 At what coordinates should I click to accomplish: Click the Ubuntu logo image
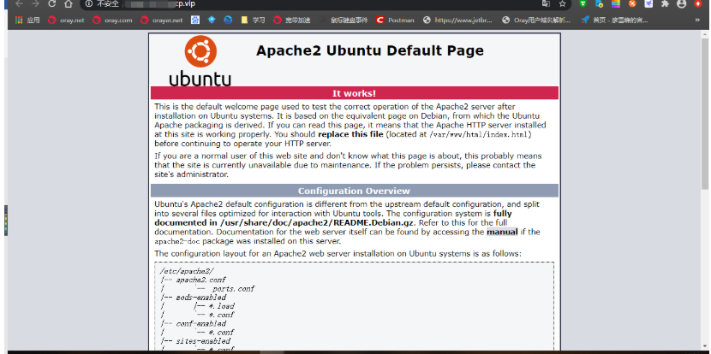(x=200, y=61)
